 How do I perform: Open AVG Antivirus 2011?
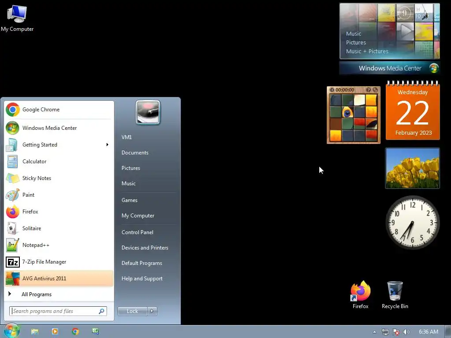click(59, 278)
